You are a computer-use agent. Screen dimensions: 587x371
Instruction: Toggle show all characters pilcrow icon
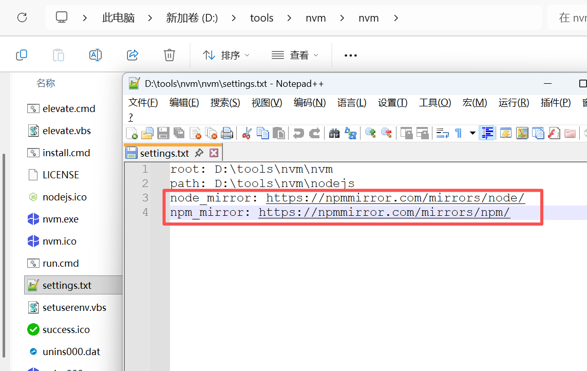[458, 134]
